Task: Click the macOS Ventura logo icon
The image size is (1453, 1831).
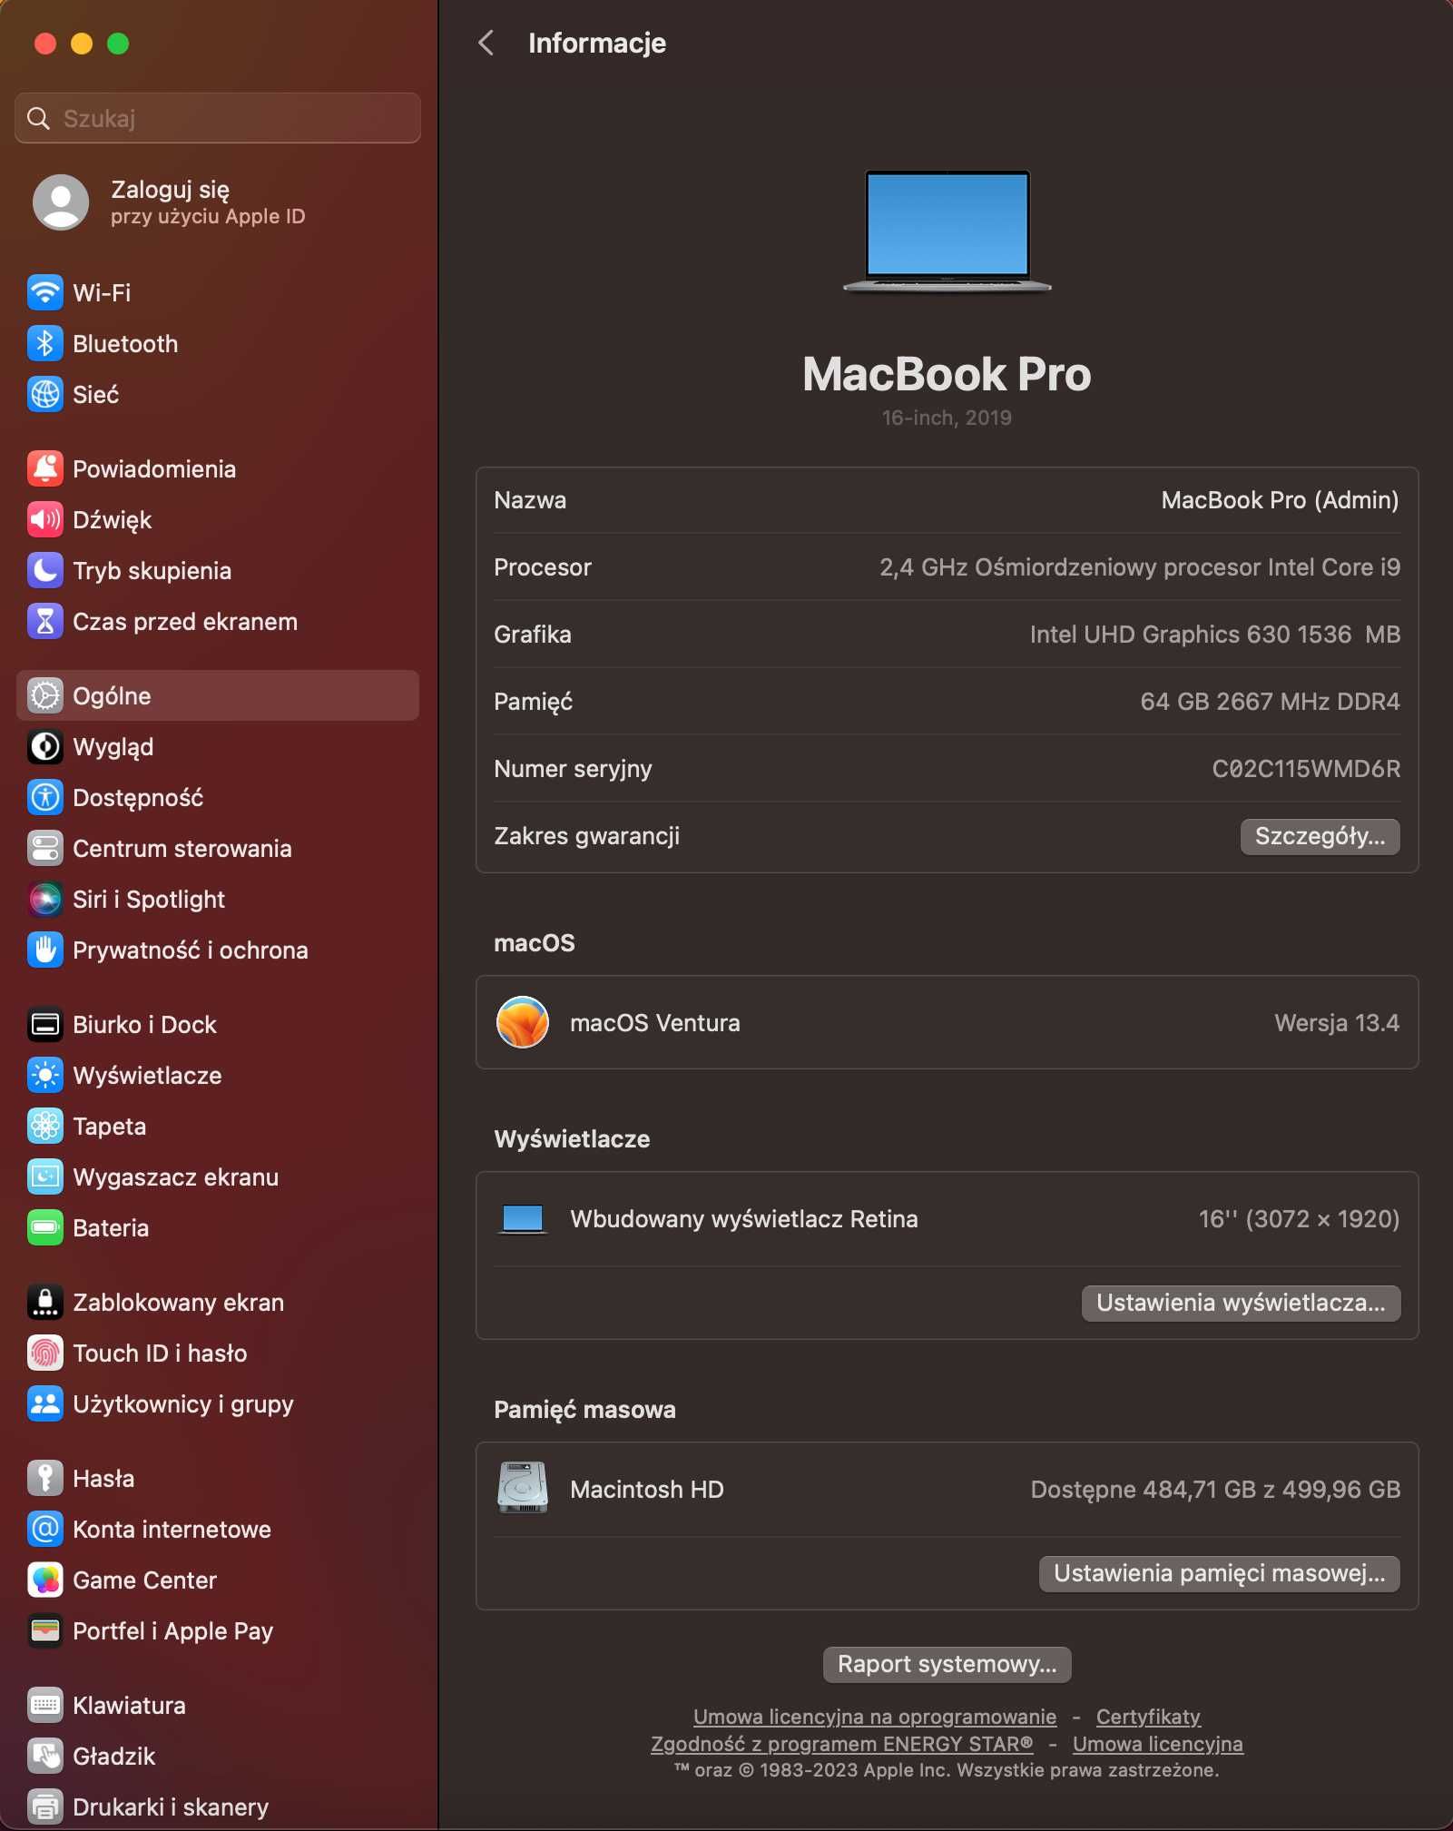Action: [523, 1022]
